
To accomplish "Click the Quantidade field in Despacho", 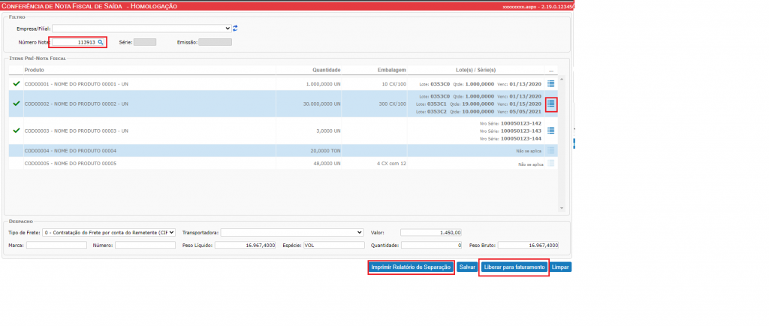I will (430, 245).
